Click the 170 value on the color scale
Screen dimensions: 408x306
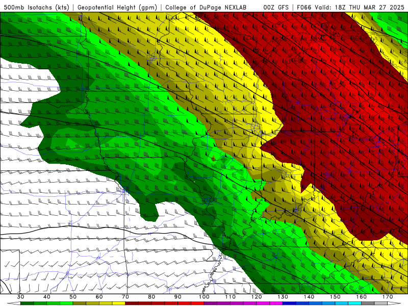pyautogui.click(x=388, y=297)
